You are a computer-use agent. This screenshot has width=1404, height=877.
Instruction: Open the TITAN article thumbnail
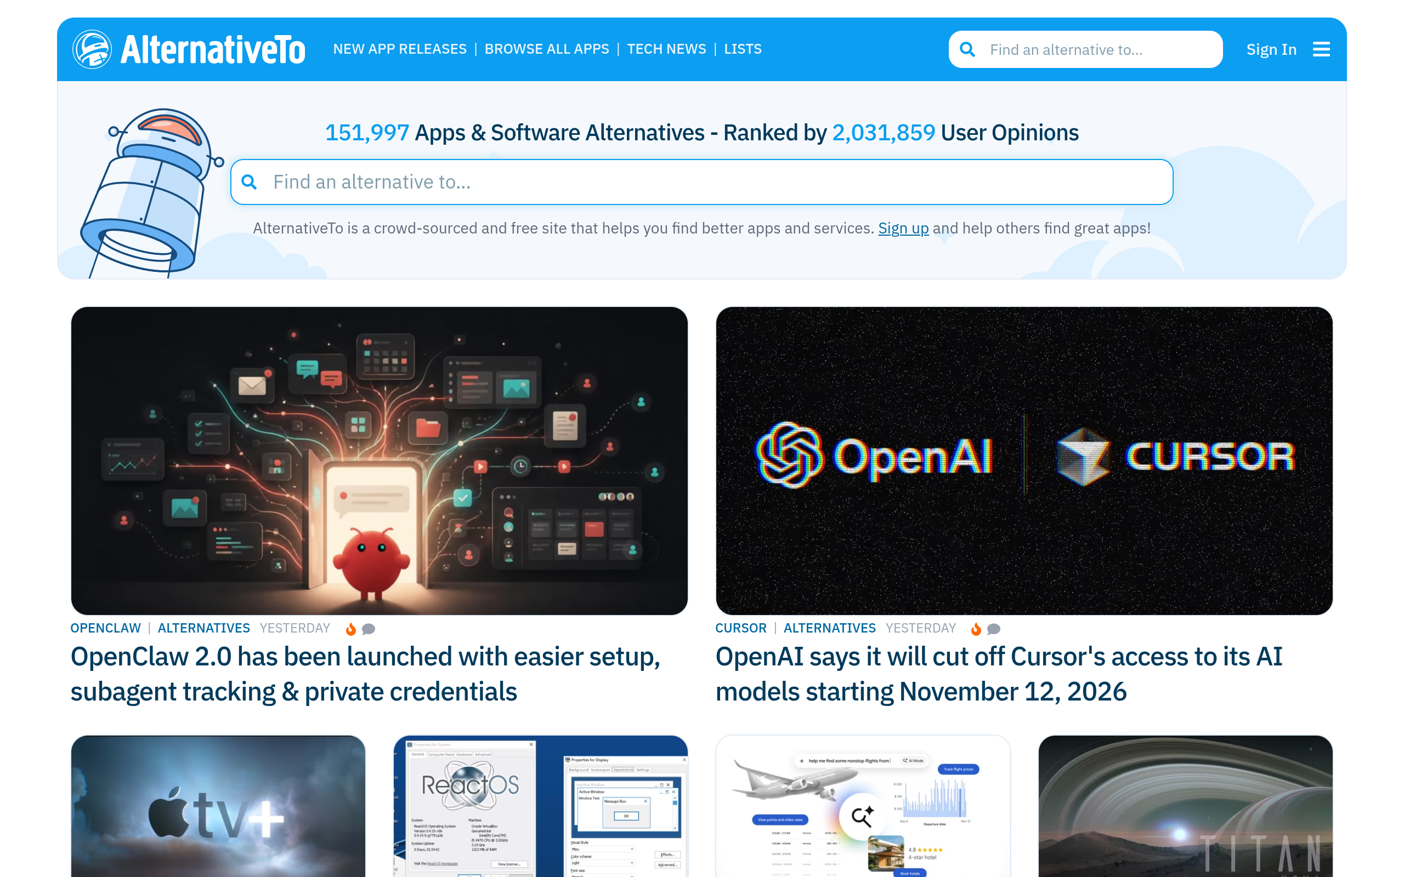point(1185,806)
